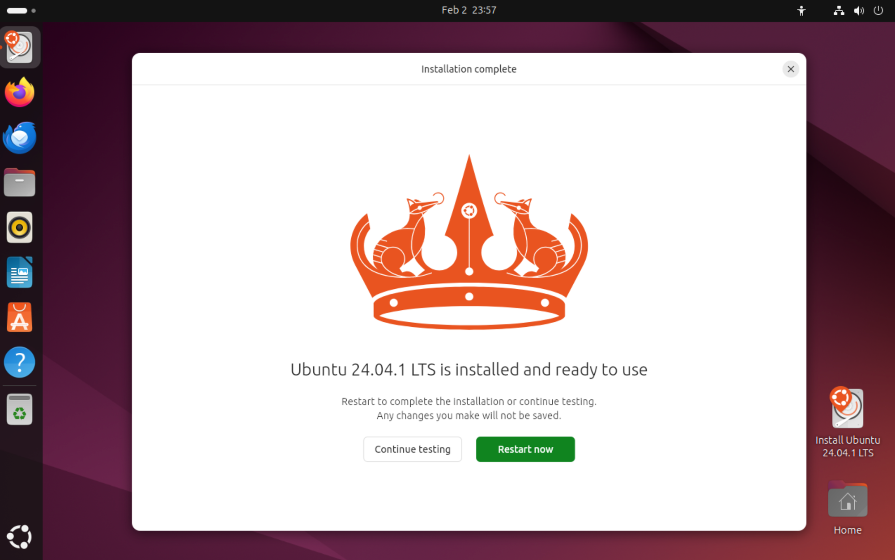Viewport: 895px width, 560px height.
Task: Launch Thunderbird Mail from the dock
Action: click(20, 137)
